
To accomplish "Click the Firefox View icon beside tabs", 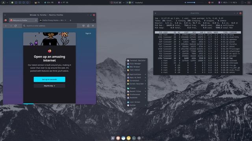I will tap(6, 20).
